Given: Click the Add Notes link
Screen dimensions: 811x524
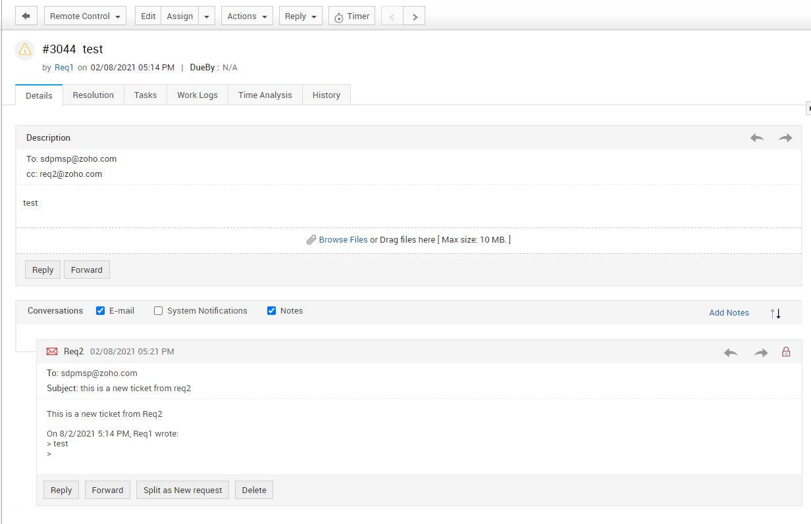Looking at the screenshot, I should (729, 313).
